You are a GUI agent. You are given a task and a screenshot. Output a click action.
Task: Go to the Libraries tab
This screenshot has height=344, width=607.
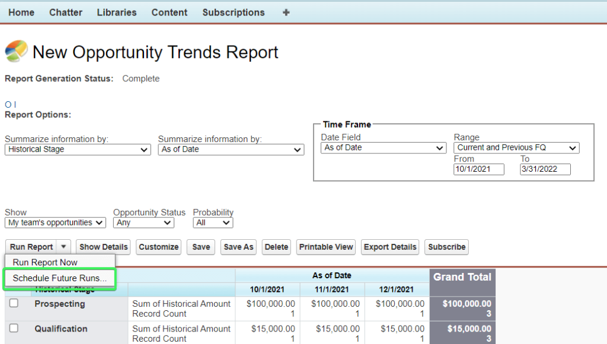pos(117,12)
